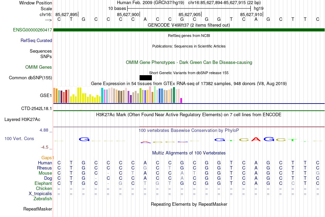This screenshot has width=325, height=217.
Task: Click the Chicken species label
Action: (x=44, y=188)
